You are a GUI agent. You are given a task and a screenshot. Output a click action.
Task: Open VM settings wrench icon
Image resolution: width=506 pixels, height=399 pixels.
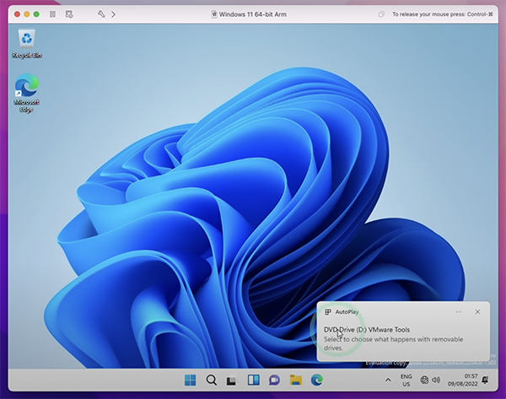101,14
